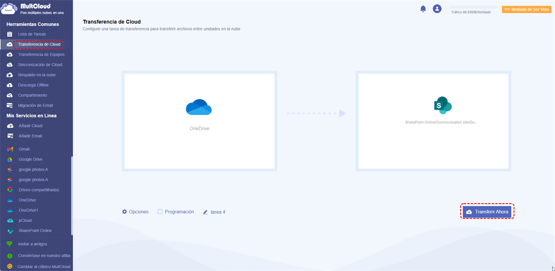Click the affiliate dollar icon

[10, 255]
